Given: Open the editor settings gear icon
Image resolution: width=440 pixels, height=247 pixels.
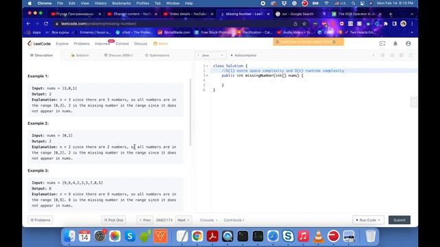Looking at the screenshot, I should (401, 55).
